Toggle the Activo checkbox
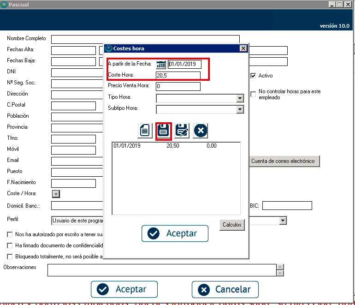The height and width of the screenshot is (305, 355). pos(253,76)
